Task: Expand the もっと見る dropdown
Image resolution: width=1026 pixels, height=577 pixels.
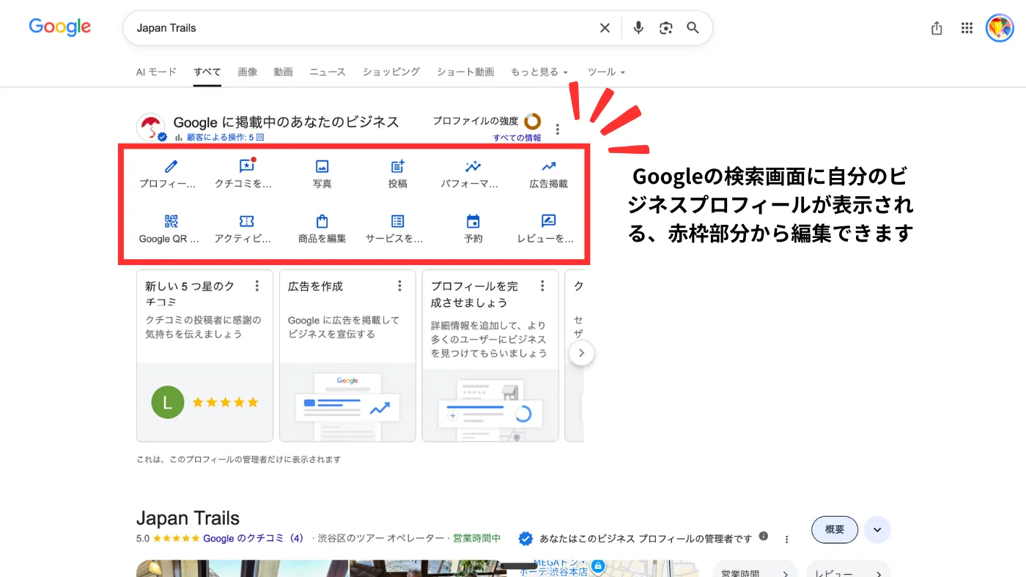Action: pyautogui.click(x=539, y=72)
